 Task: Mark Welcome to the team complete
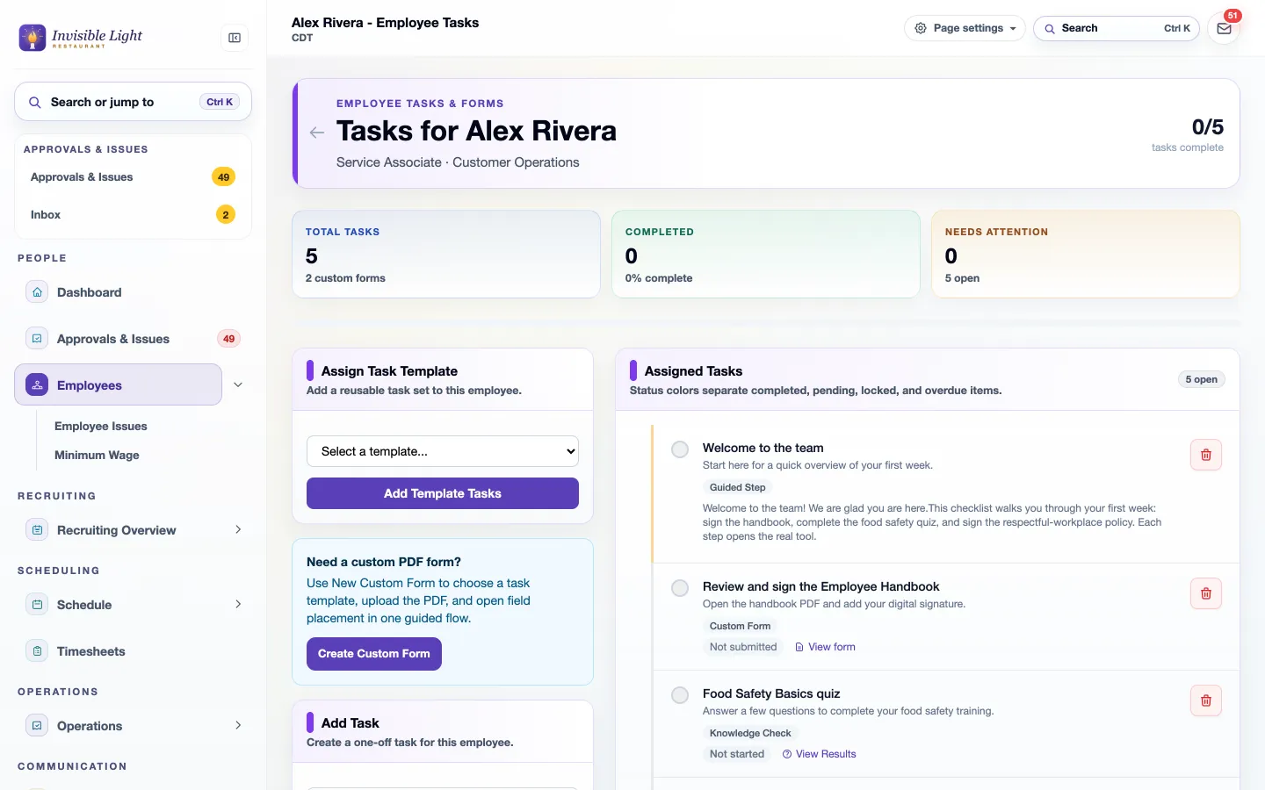[680, 449]
